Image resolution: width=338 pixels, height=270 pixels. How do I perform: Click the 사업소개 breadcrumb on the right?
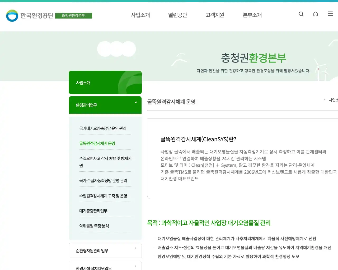tap(333, 100)
